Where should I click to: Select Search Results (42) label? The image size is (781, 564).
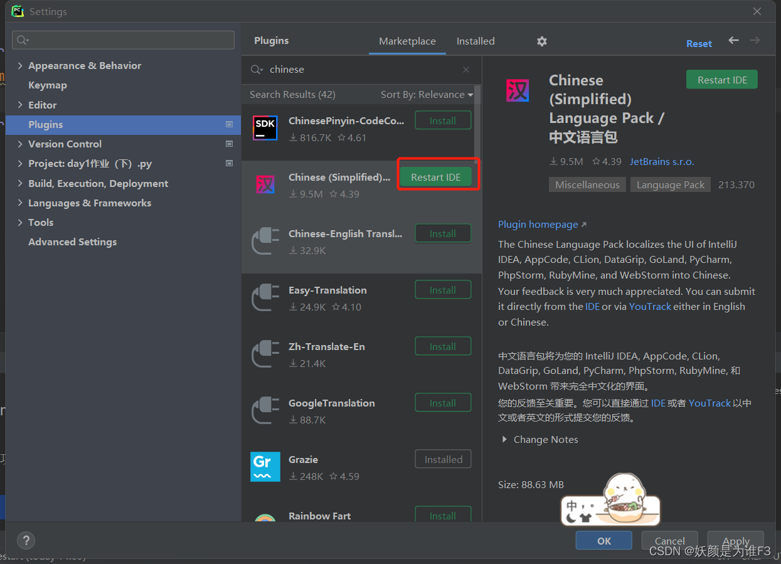pyautogui.click(x=292, y=95)
